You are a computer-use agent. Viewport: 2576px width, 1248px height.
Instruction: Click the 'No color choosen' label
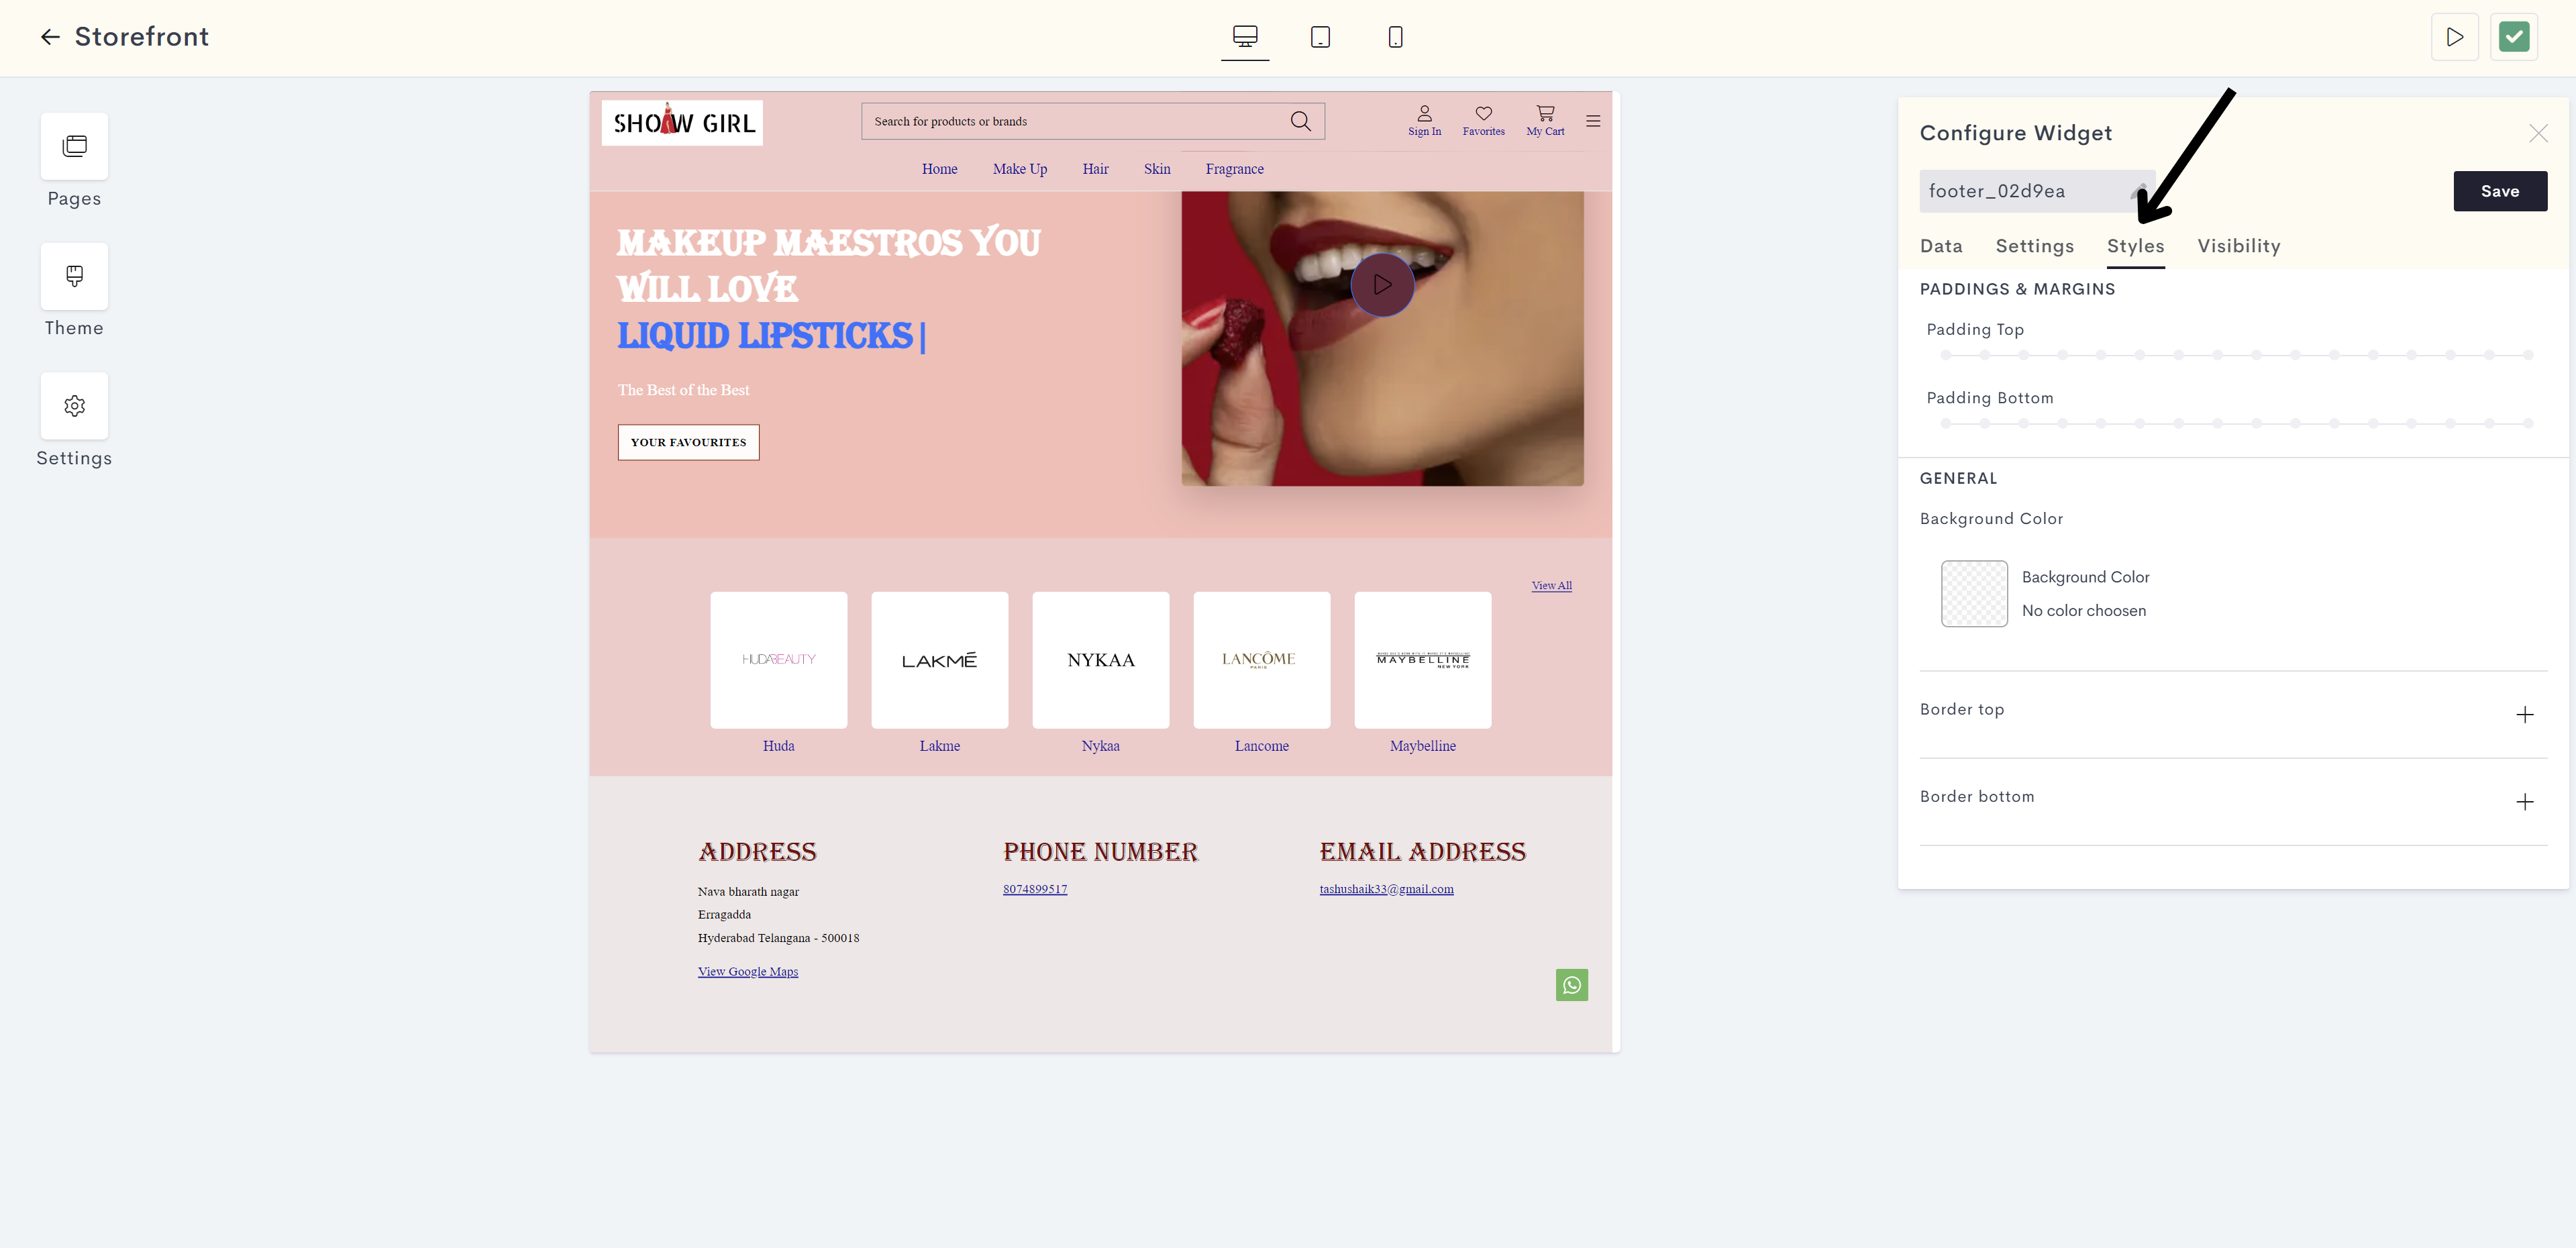point(2083,611)
